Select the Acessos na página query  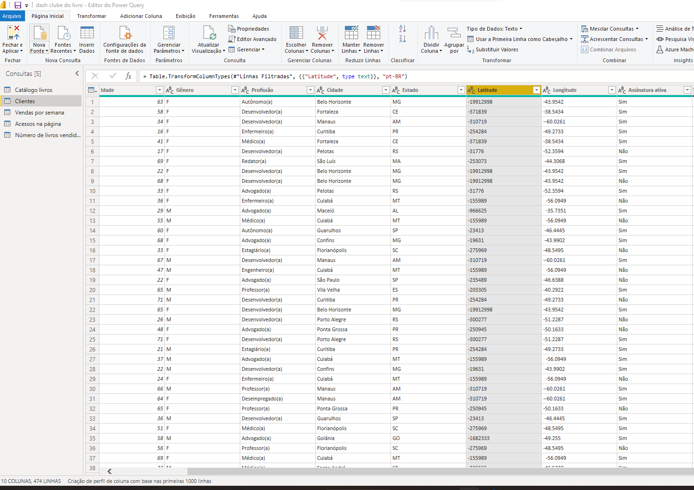(x=41, y=124)
